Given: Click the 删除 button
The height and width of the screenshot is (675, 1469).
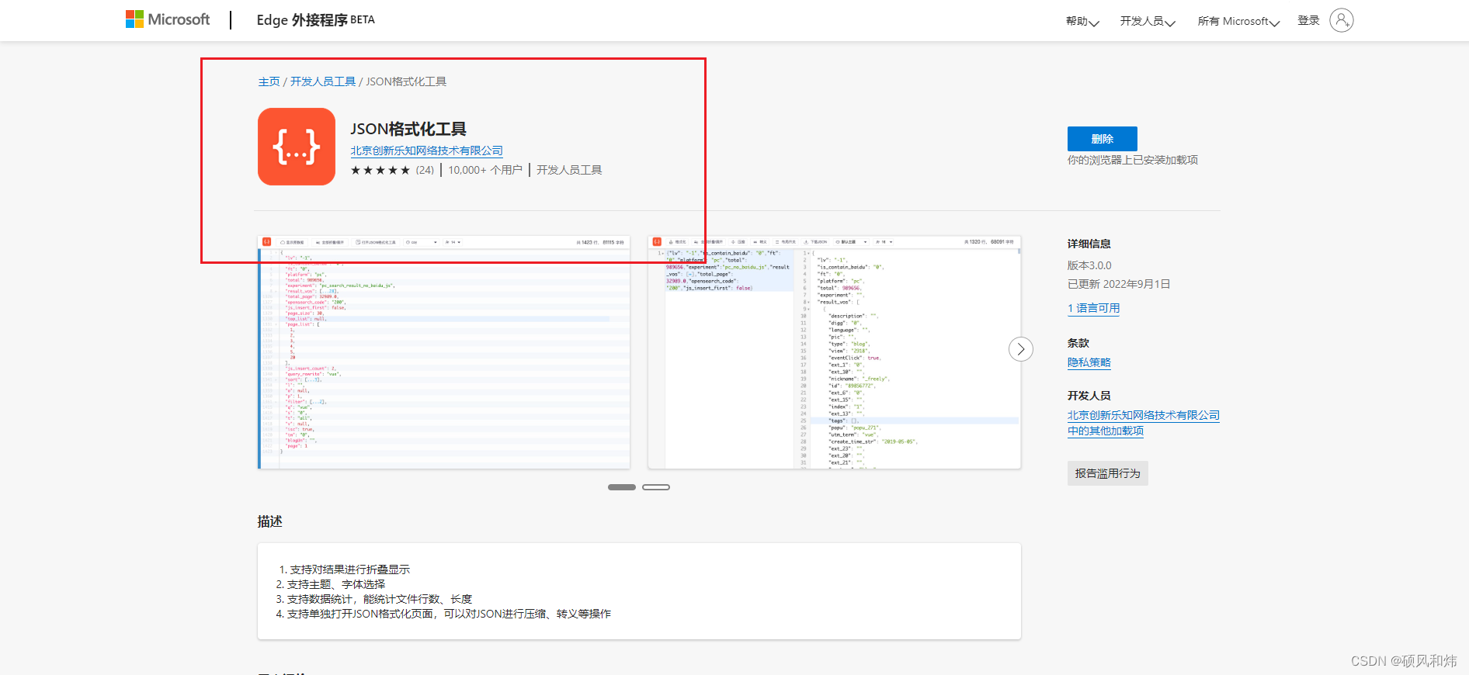Looking at the screenshot, I should pos(1103,139).
